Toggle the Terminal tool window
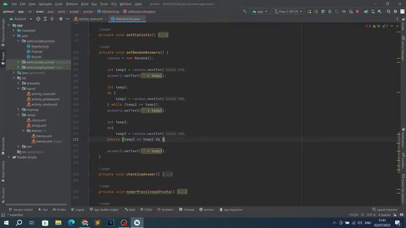The width and height of the screenshot is (406, 228). 187,210
